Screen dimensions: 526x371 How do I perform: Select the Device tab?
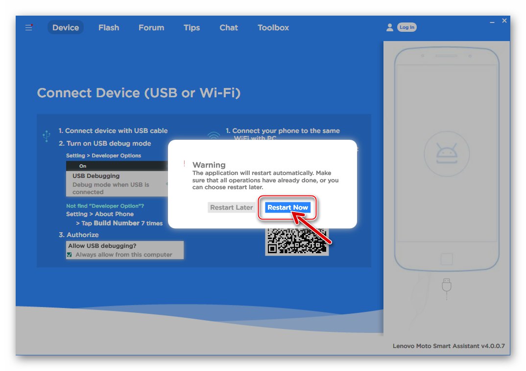pos(66,27)
